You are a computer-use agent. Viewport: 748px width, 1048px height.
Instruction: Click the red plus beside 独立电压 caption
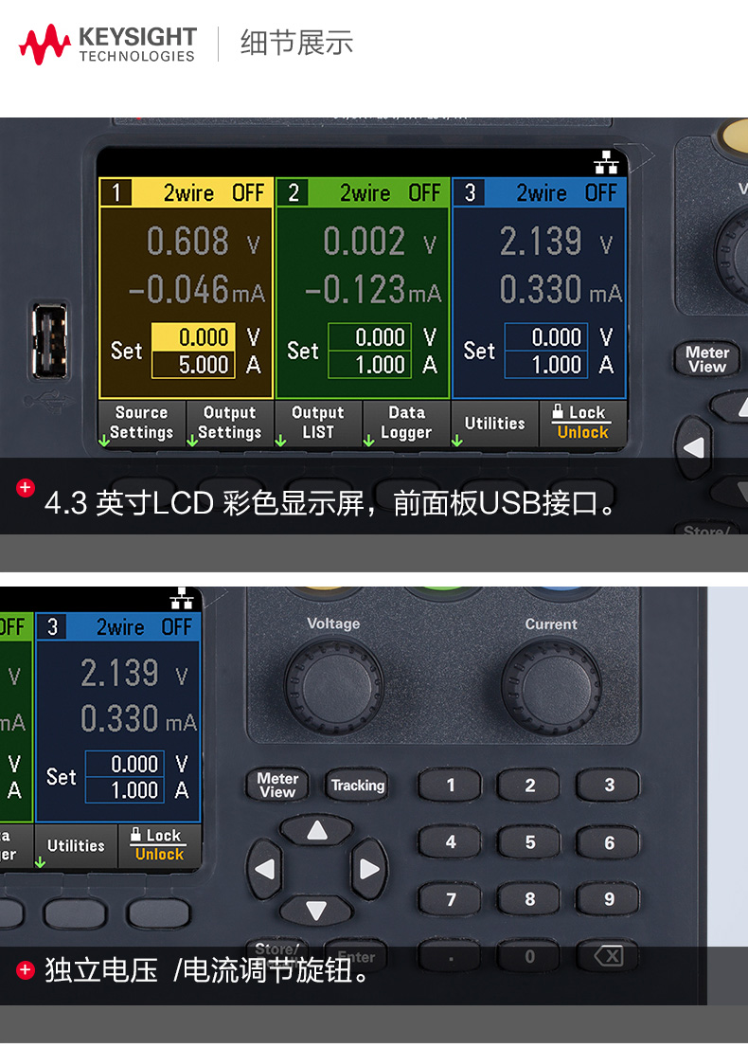point(26,969)
